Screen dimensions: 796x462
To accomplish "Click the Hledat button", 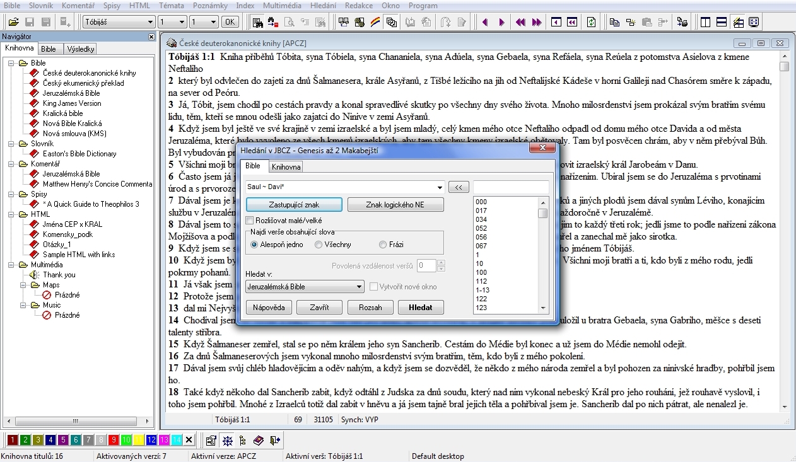I will point(421,308).
